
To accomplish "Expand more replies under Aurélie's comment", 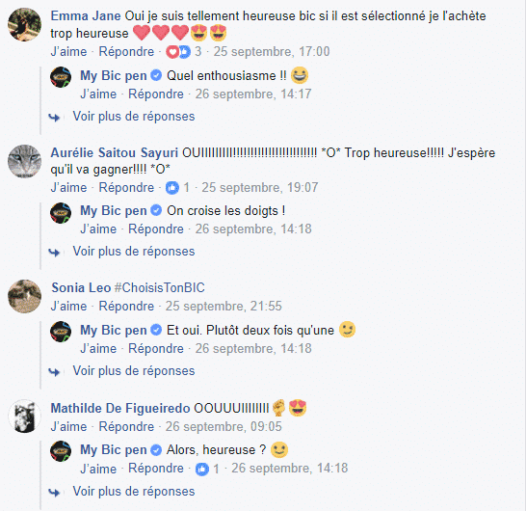I will click(134, 252).
